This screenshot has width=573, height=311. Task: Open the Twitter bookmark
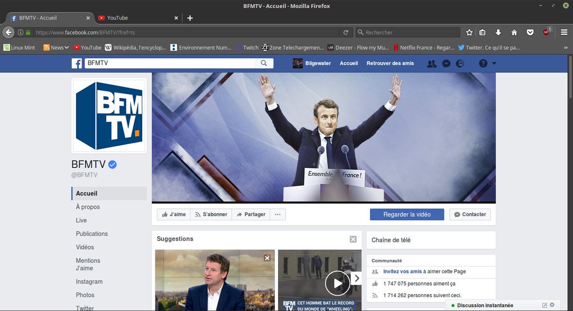489,47
